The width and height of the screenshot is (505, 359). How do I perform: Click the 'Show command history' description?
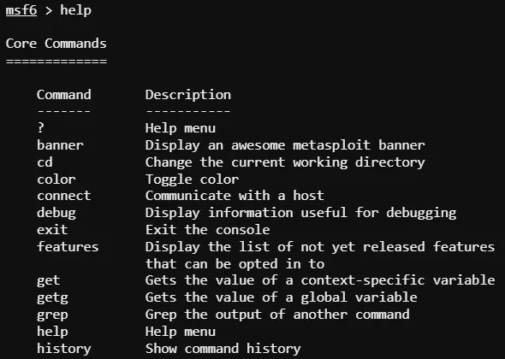coord(223,349)
